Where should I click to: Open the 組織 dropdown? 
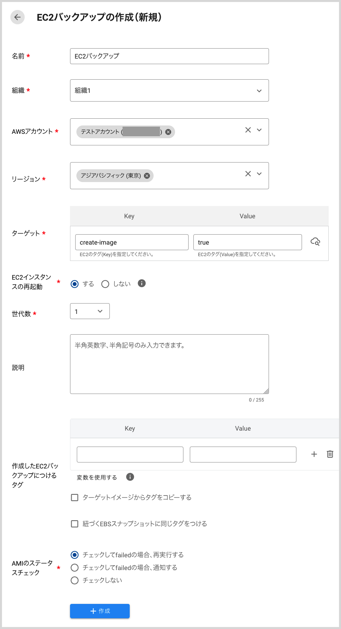point(169,90)
